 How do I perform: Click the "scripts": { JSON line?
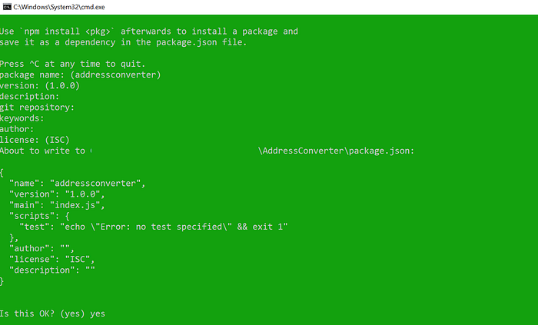(x=39, y=216)
